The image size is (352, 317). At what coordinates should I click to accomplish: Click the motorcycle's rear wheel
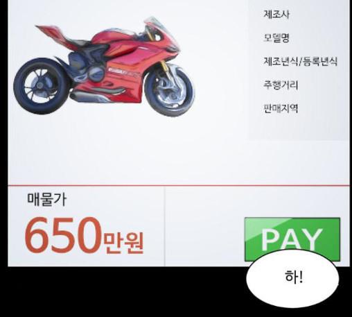(41, 86)
